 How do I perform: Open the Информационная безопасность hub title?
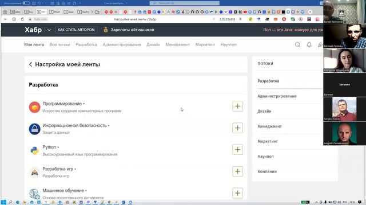(74, 125)
